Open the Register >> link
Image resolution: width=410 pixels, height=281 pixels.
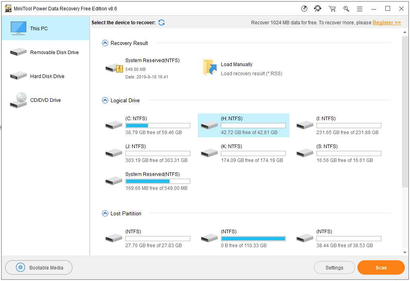(387, 23)
